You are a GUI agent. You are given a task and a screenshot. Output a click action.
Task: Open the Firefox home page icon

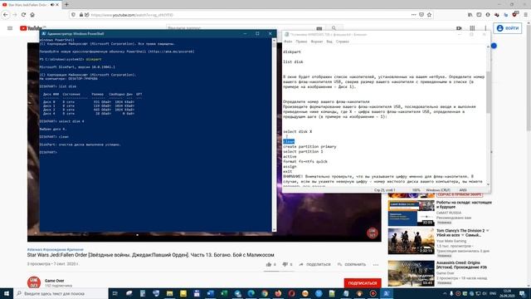click(x=32, y=15)
